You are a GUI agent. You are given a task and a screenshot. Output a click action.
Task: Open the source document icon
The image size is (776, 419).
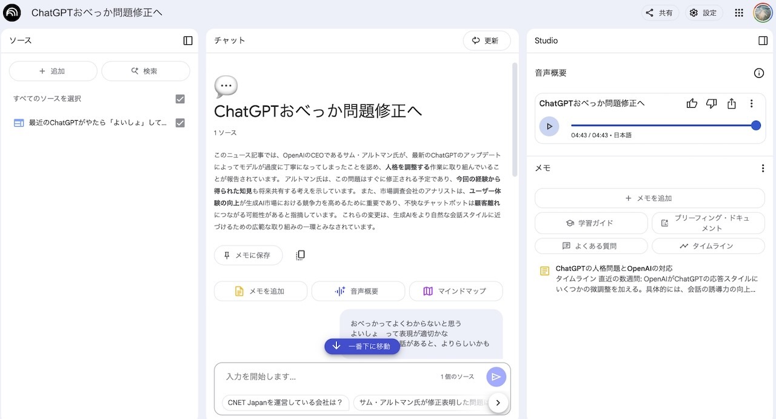click(19, 123)
